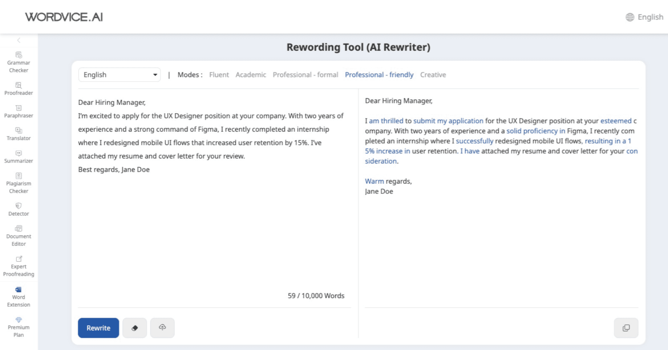The width and height of the screenshot is (668, 350).
Task: Open the Translator tool
Action: [x=18, y=134]
